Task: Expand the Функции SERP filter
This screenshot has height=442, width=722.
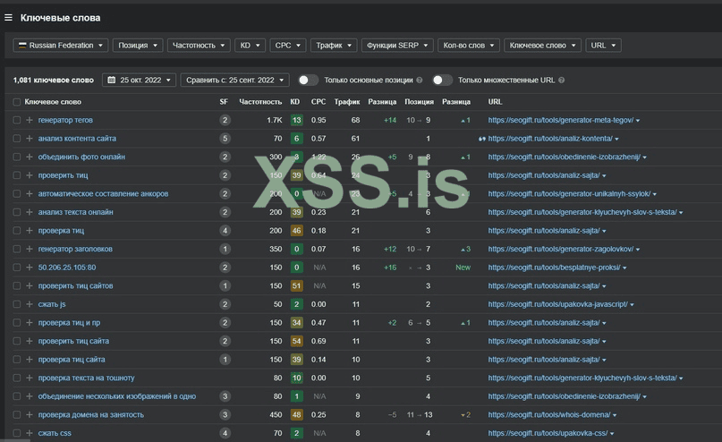Action: [398, 45]
